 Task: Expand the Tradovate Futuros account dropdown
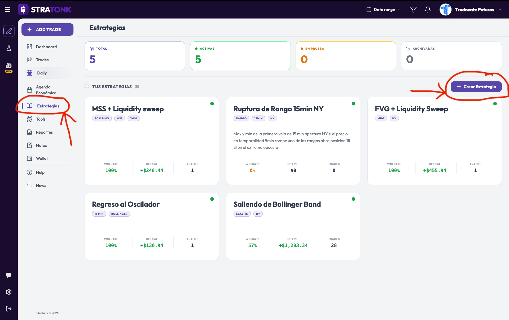click(471, 10)
